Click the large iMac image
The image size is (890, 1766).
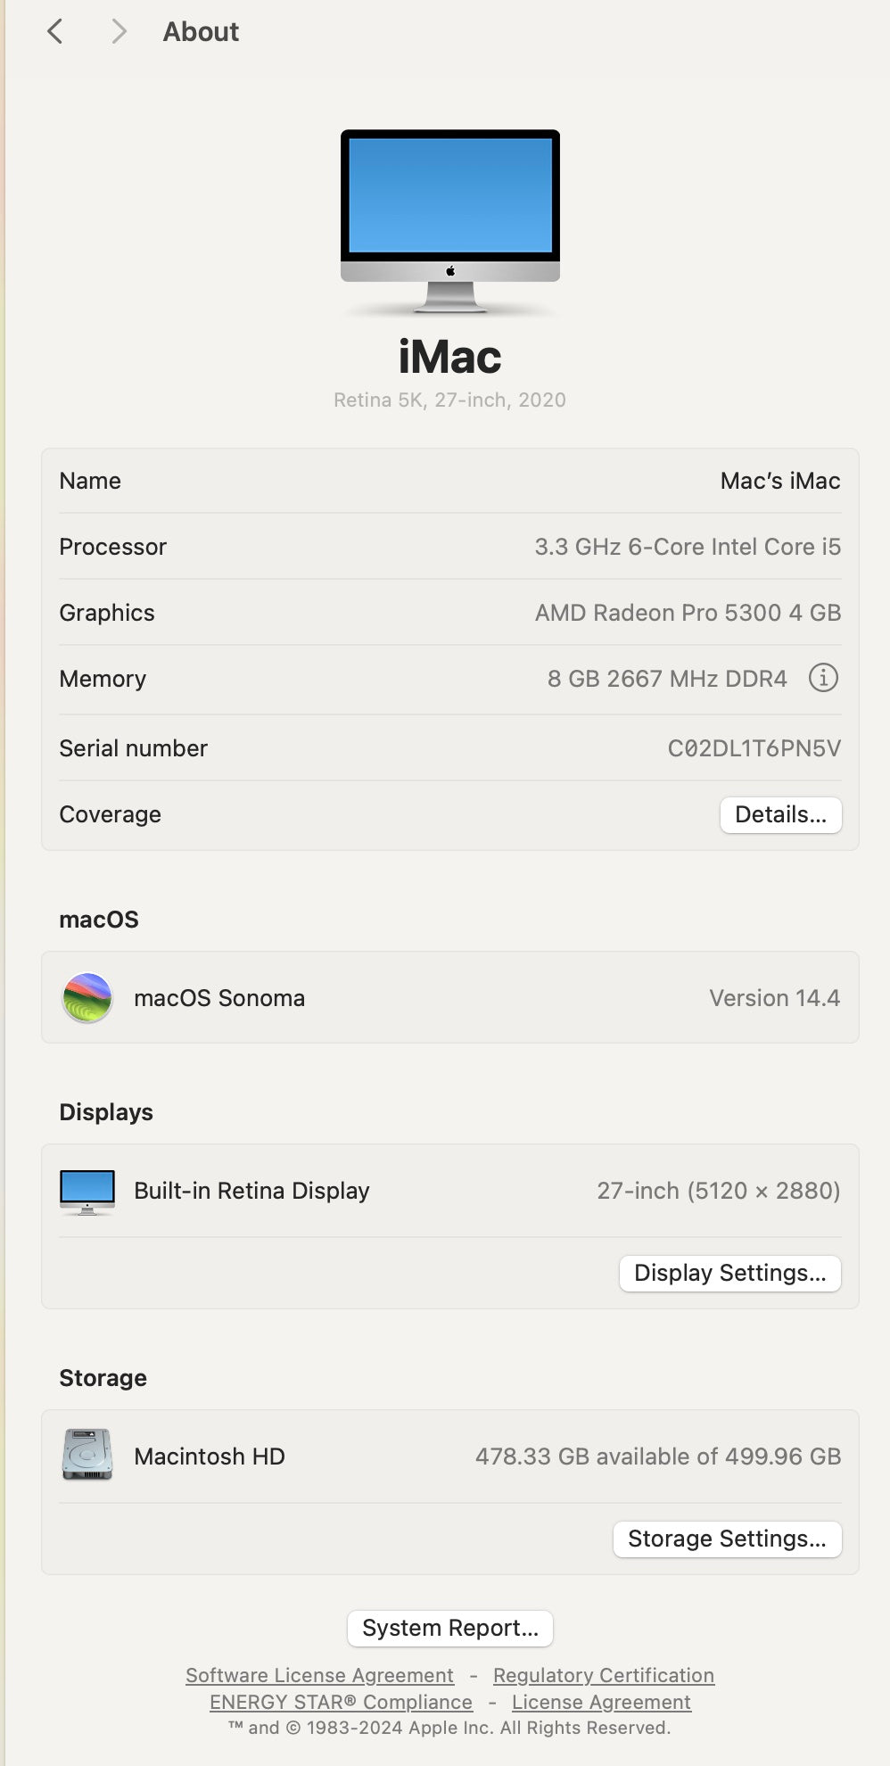(x=450, y=220)
